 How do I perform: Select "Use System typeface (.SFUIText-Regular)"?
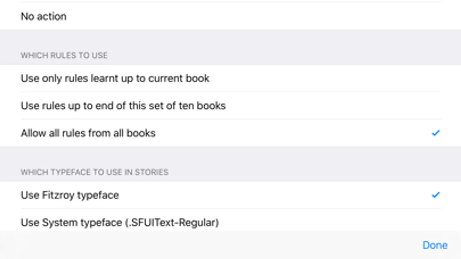tap(120, 222)
